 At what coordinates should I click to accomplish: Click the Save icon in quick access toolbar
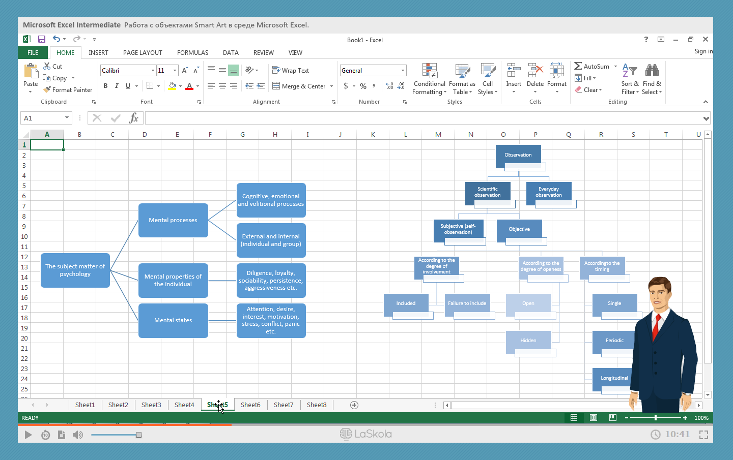[42, 39]
